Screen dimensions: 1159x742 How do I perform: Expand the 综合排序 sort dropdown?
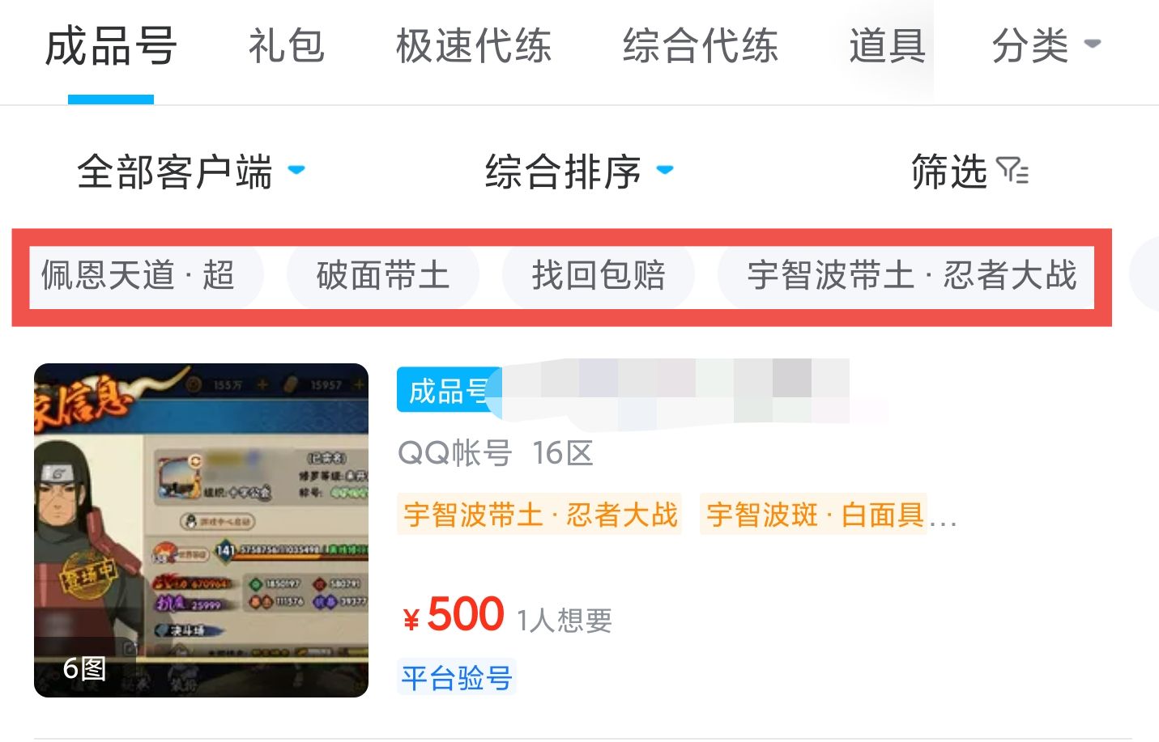579,172
